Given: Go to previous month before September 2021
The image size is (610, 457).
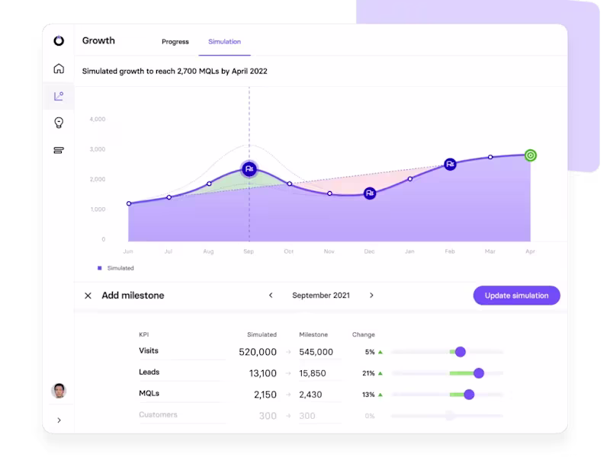Looking at the screenshot, I should point(271,296).
